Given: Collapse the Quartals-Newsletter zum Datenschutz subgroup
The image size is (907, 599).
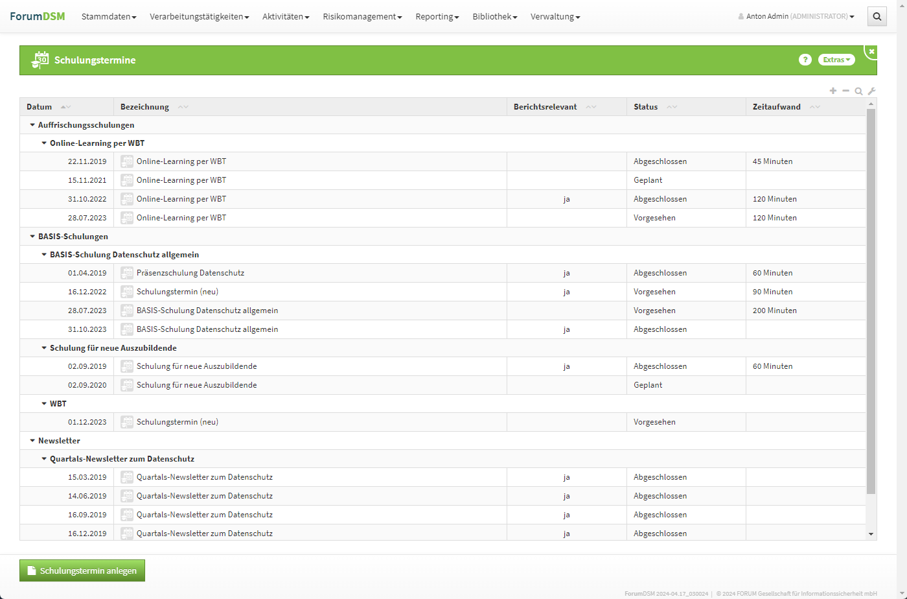Looking at the screenshot, I should coord(44,459).
